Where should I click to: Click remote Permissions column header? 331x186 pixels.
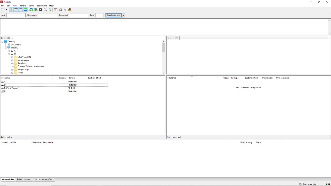click(268, 78)
